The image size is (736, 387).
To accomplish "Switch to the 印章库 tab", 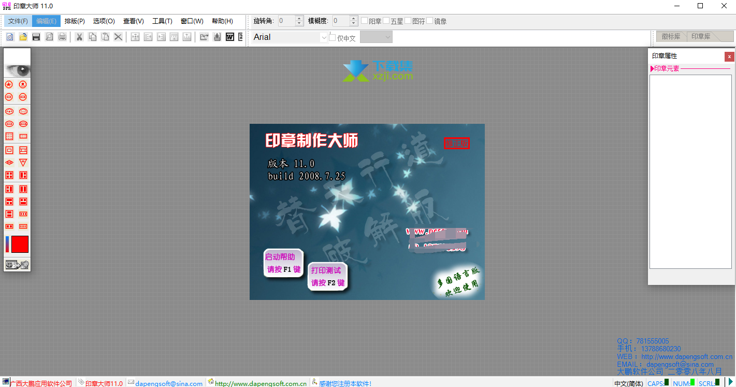I will click(x=701, y=36).
